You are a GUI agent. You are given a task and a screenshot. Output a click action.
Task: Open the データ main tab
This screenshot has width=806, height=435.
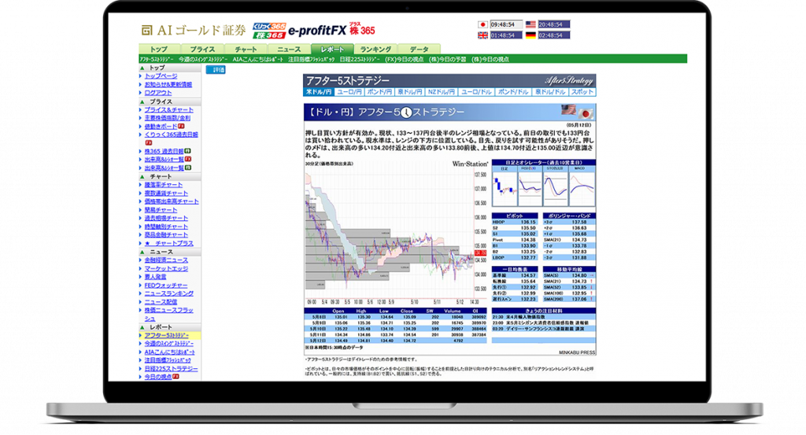tap(419, 50)
